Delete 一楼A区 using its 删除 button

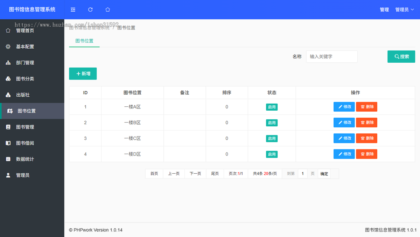(x=366, y=107)
